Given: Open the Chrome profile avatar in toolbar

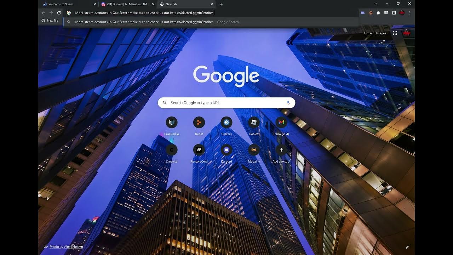Looking at the screenshot, I should click(x=402, y=13).
